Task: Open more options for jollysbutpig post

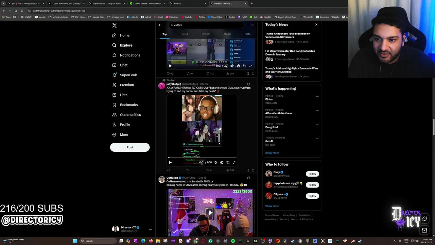Action: click(x=253, y=84)
